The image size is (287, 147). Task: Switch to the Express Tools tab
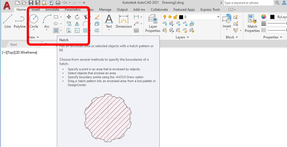[210, 10]
